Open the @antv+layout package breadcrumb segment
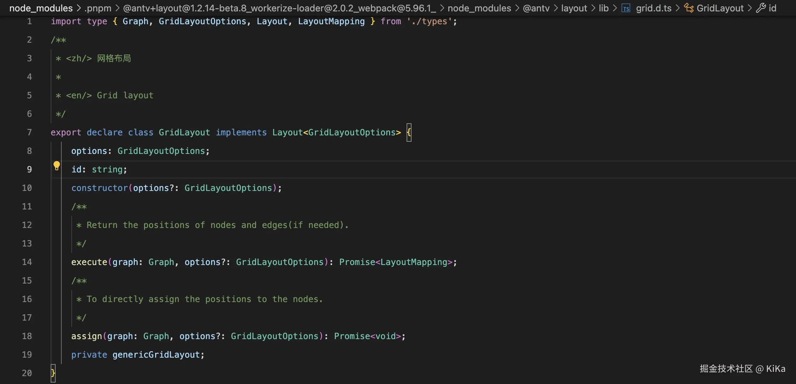 pos(280,8)
